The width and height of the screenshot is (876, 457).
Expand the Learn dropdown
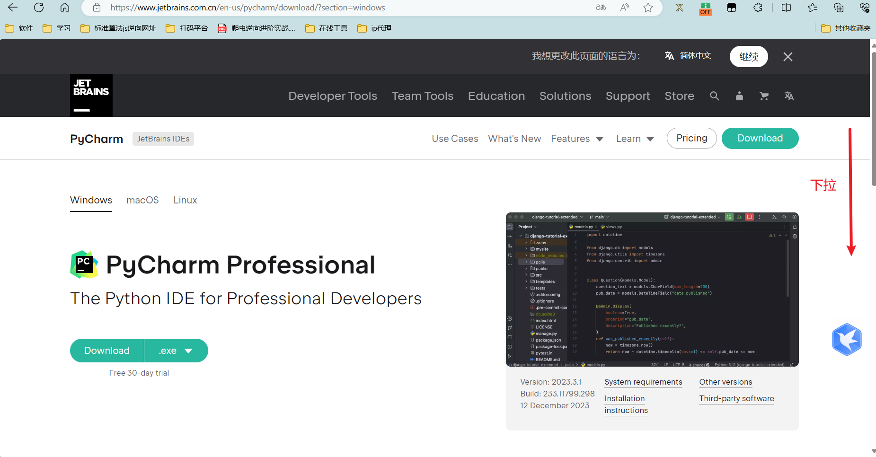click(635, 139)
